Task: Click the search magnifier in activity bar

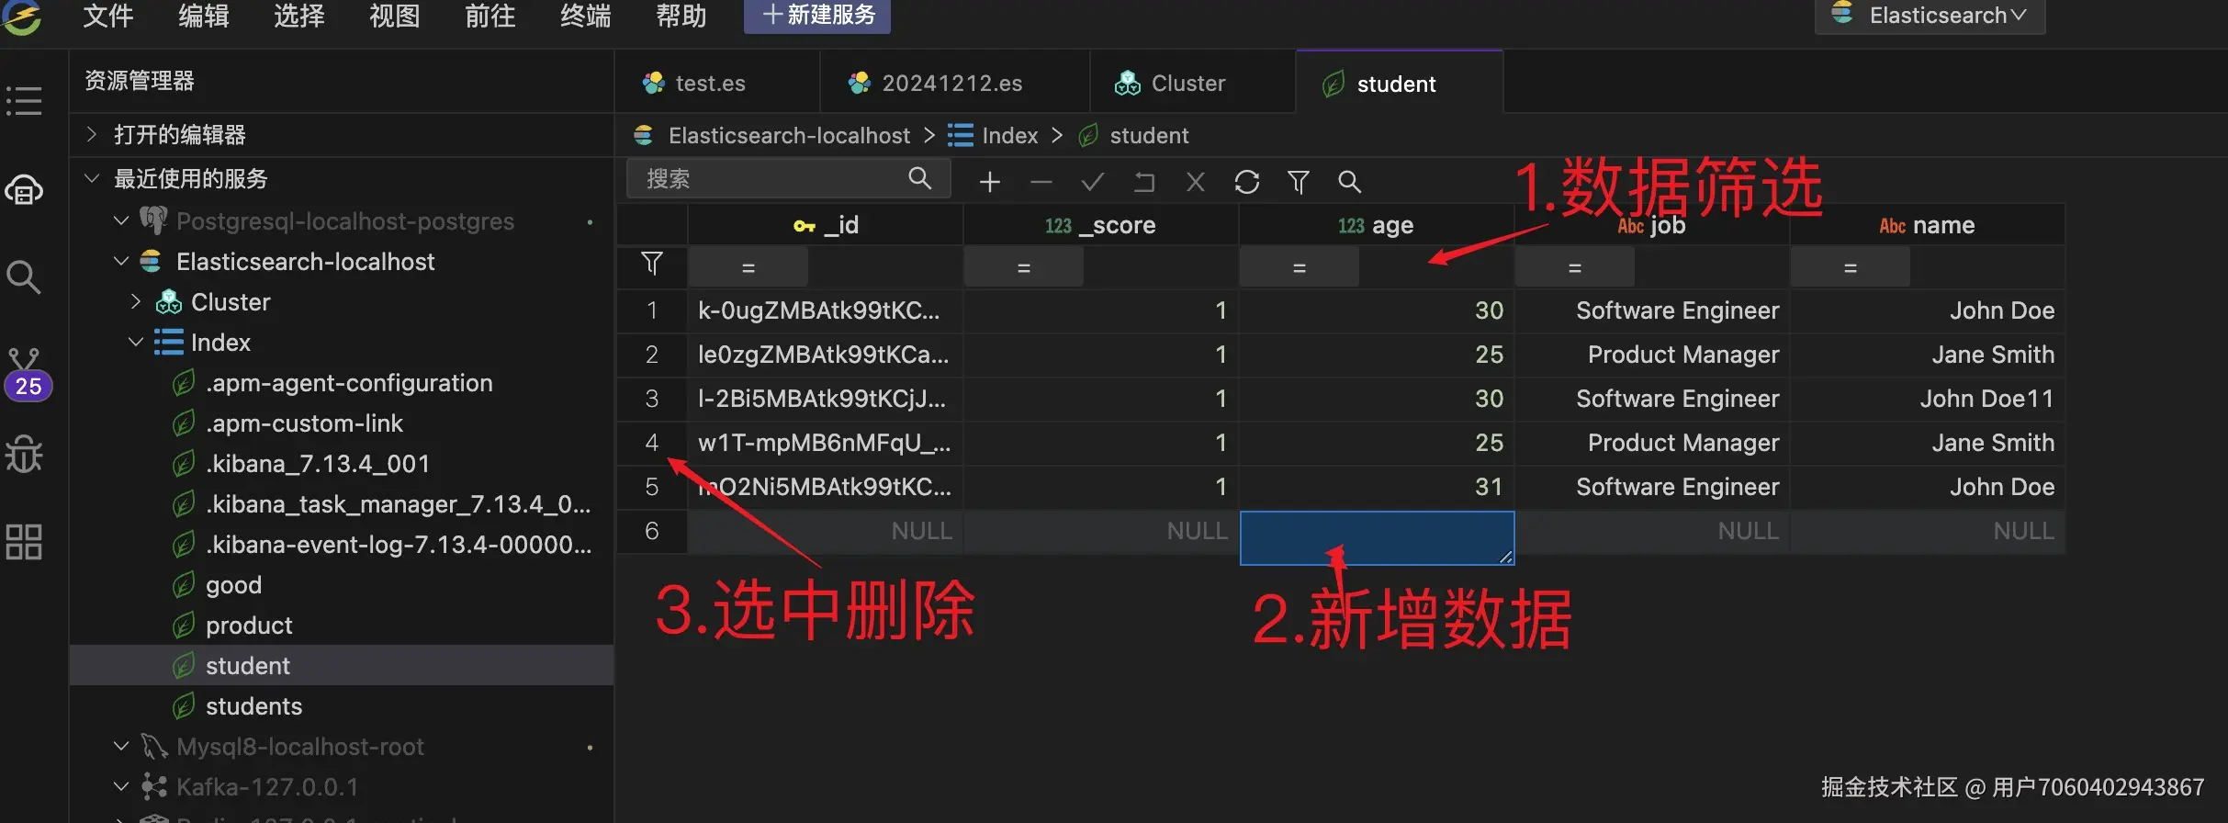Action: point(24,276)
